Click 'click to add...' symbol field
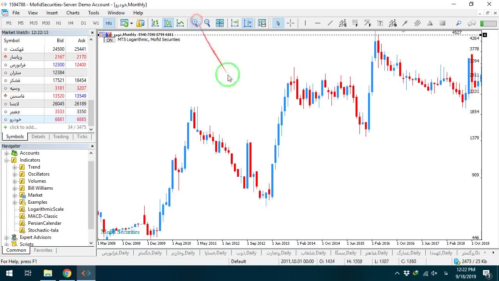This screenshot has width=499, height=281. 23,127
